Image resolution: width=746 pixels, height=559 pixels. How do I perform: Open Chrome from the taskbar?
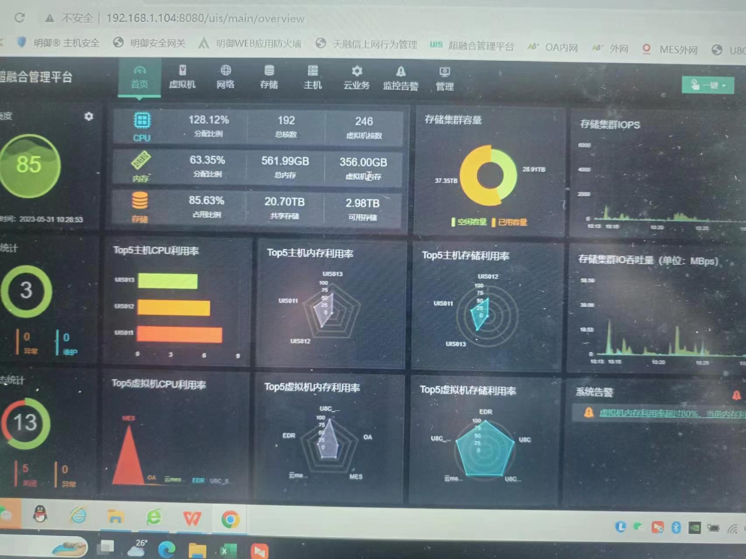(230, 519)
